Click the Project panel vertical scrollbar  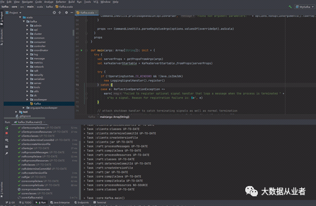pos(74,33)
